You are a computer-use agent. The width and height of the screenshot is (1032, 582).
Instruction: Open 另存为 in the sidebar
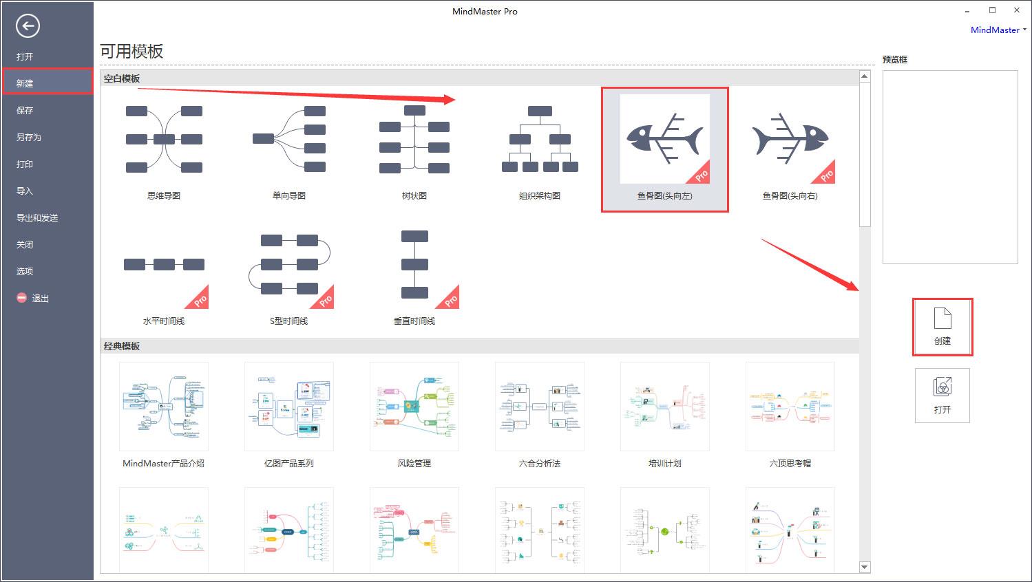[29, 137]
